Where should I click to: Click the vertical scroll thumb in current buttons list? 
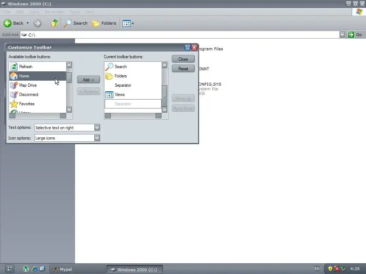tap(164, 96)
